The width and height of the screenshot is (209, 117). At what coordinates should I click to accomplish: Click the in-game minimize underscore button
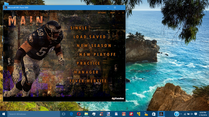[119, 13]
